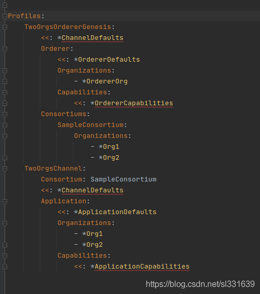Click the 'SampleConsortium:' key under Consortiums
Image resolution: width=260 pixels, height=294 pixels.
93,124
